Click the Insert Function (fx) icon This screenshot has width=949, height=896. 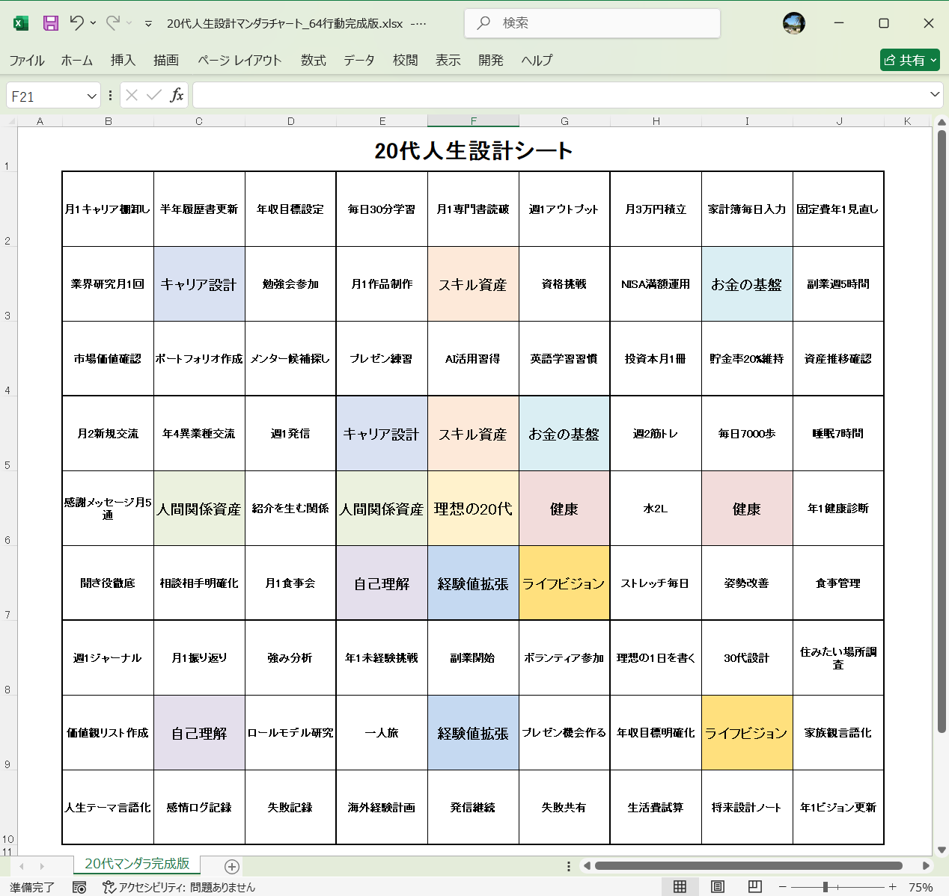[179, 95]
